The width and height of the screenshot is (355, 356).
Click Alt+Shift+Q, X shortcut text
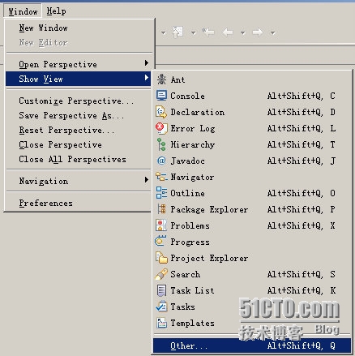pos(302,225)
